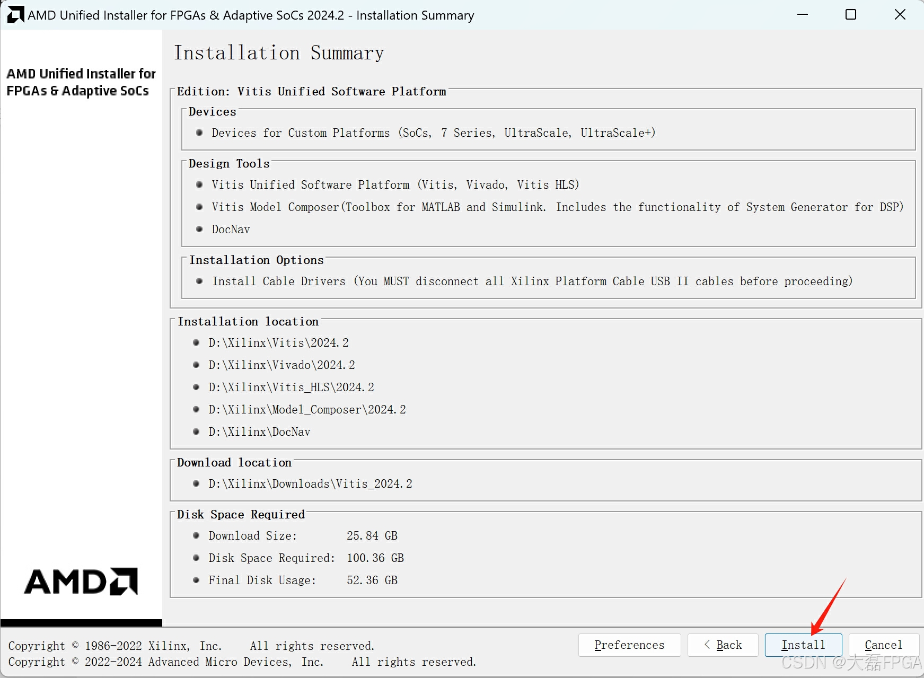
Task: Cancel the installation
Action: pyautogui.click(x=883, y=645)
